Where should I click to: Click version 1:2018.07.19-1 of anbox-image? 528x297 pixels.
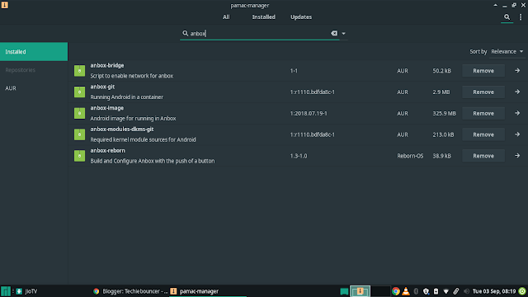309,114
